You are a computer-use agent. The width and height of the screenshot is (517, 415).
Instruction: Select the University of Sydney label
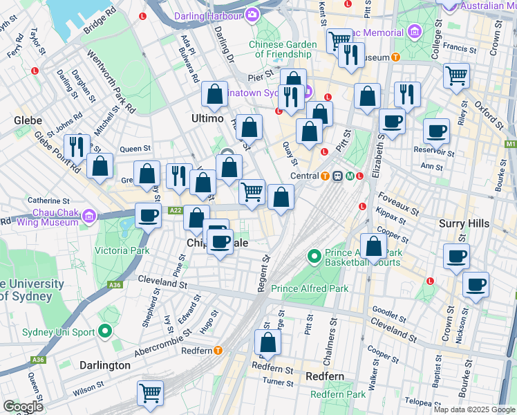tap(32, 290)
